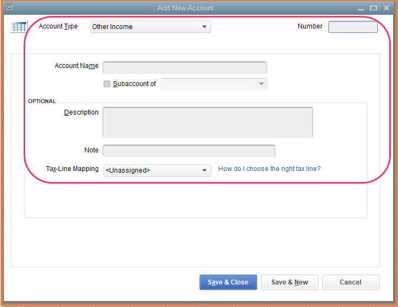Image resolution: width=398 pixels, height=307 pixels.
Task: Focus the Account Name field
Action: click(185, 67)
